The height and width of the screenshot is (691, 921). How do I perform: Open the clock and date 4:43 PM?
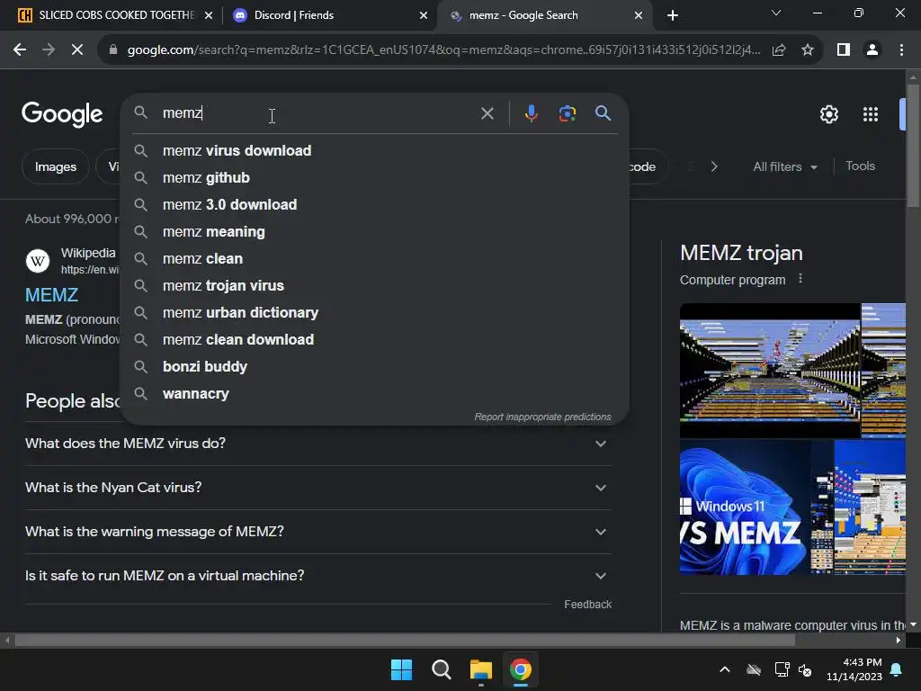[x=854, y=669]
